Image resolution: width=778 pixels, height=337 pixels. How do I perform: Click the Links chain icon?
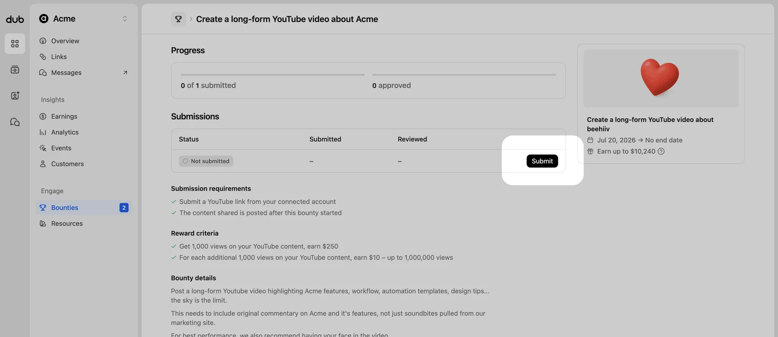coord(43,57)
